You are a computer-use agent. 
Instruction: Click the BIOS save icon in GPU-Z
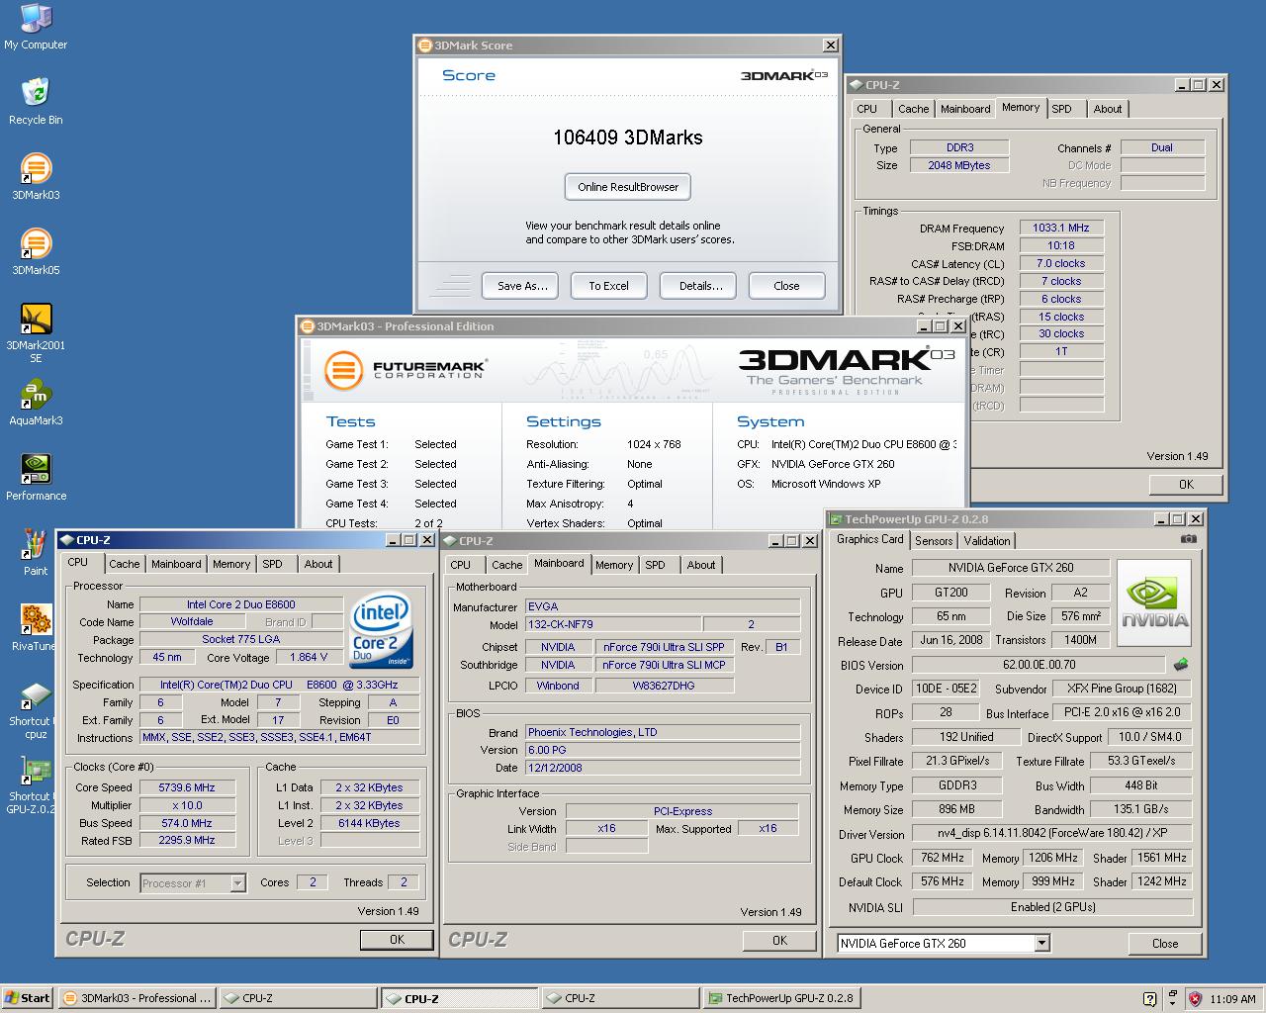(x=1180, y=665)
